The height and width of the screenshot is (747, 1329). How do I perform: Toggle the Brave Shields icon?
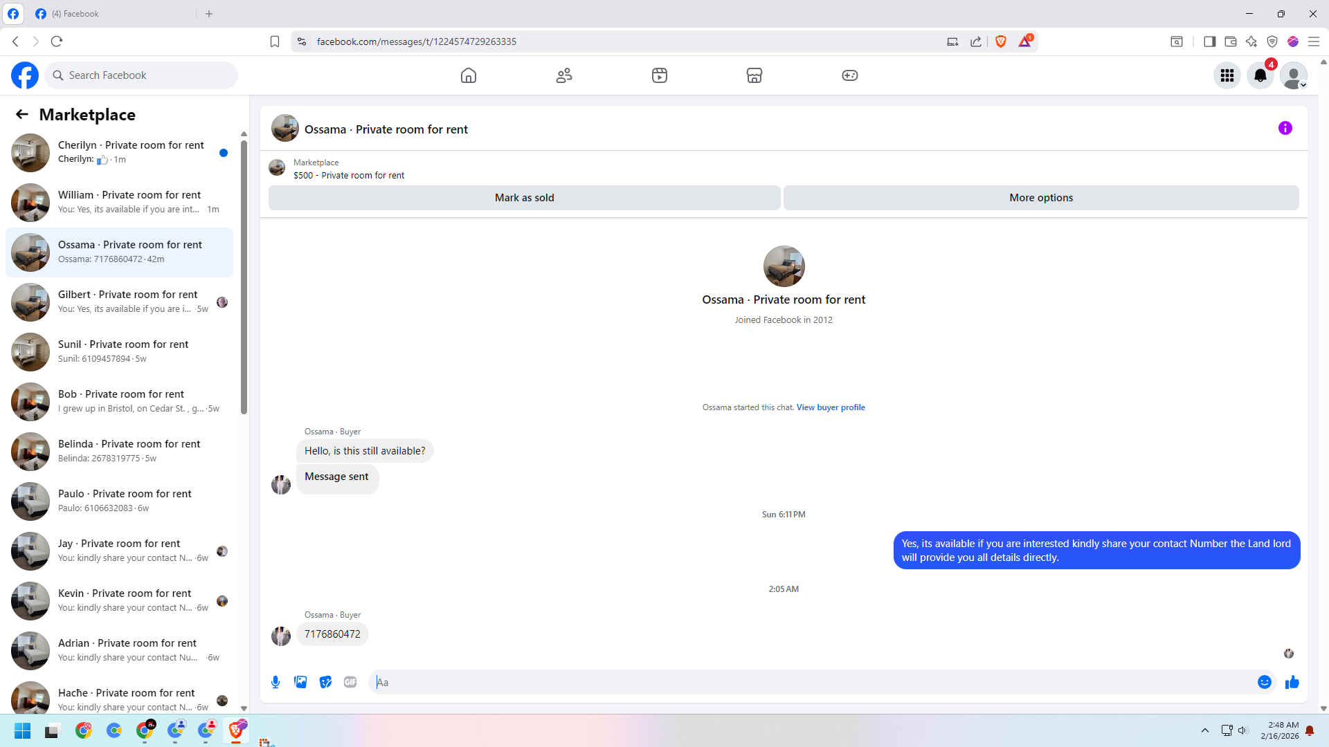click(1000, 41)
